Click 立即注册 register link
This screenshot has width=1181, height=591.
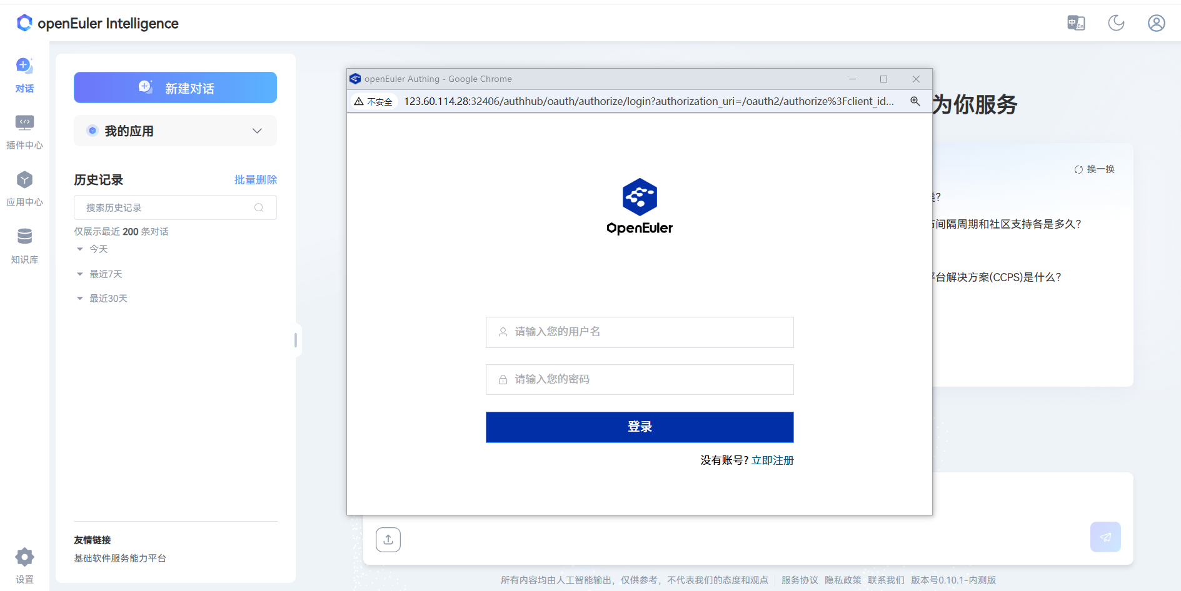(x=773, y=460)
